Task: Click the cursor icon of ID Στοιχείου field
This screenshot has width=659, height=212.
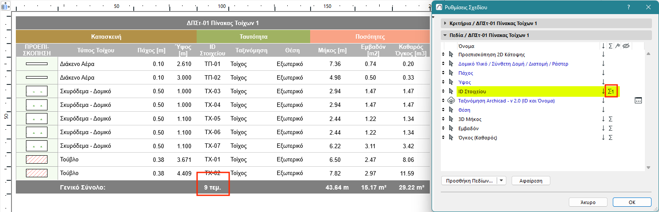Action: pos(451,91)
